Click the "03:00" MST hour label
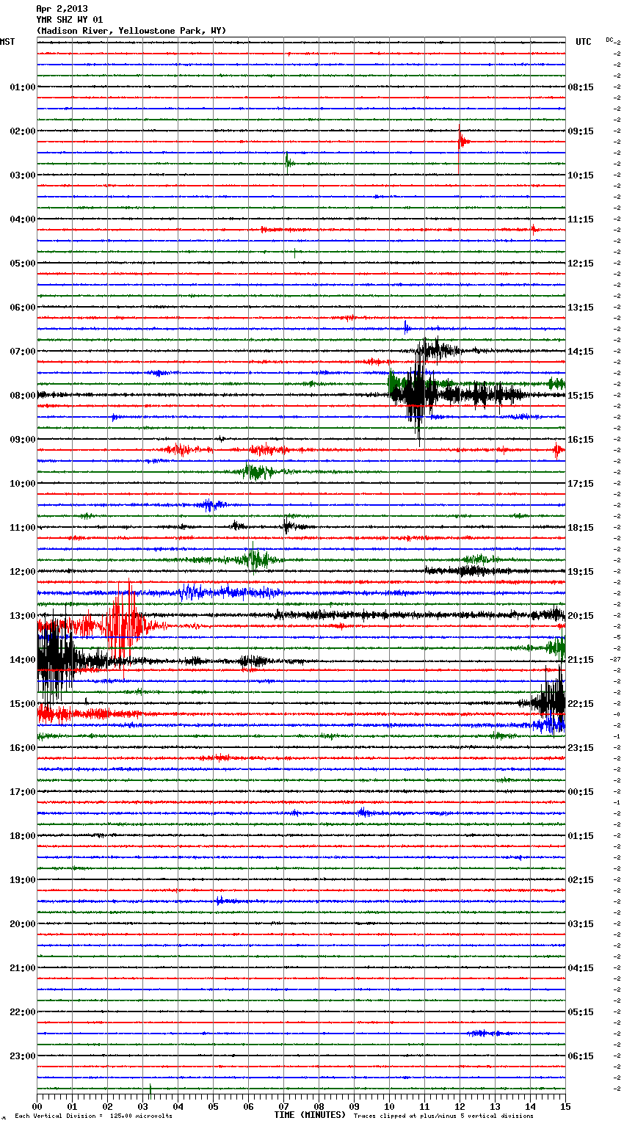The width and height of the screenshot is (624, 1126). [23, 175]
